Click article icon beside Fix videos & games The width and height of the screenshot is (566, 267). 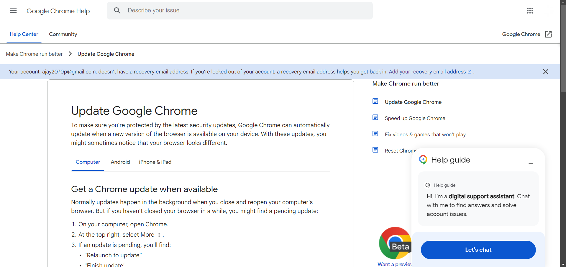(375, 134)
